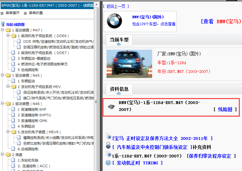Image resolution: width=242 pixels, height=171 pixels.
Task: Click page icon for 1 变速箱控制 6HP
Action: [13, 109]
